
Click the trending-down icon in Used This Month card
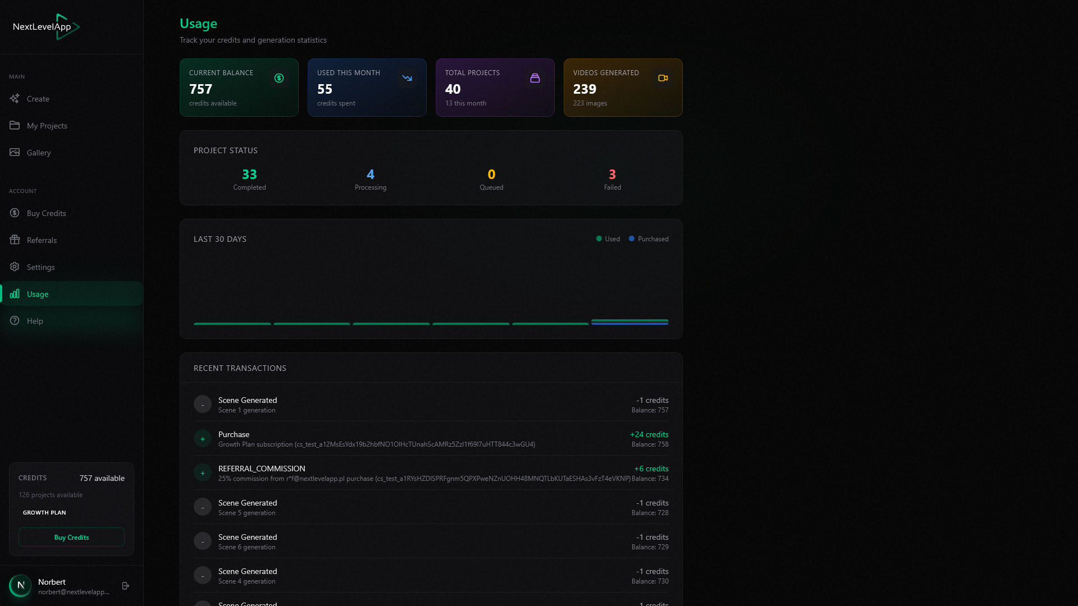407,78
